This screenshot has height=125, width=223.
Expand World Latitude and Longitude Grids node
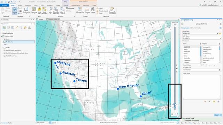[x=3, y=53]
